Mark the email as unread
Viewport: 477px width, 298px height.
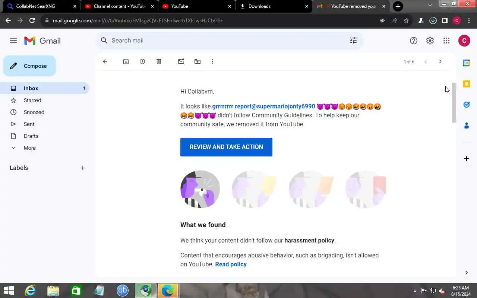(x=181, y=61)
